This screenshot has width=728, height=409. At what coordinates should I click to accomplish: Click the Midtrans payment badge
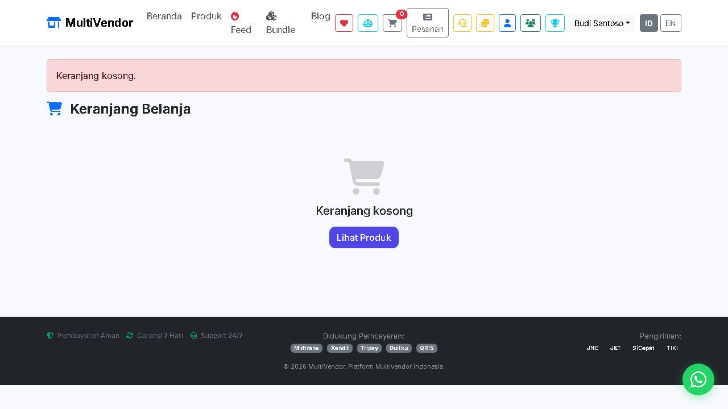coord(307,348)
